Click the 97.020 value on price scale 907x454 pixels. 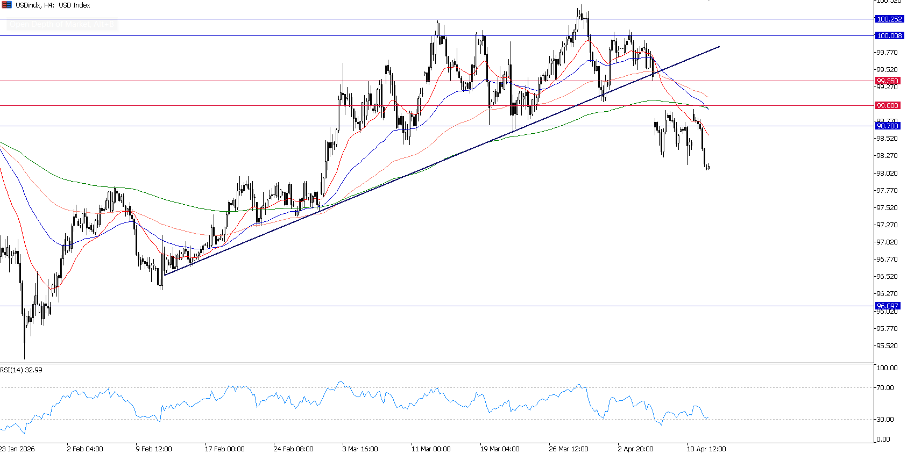coord(887,242)
